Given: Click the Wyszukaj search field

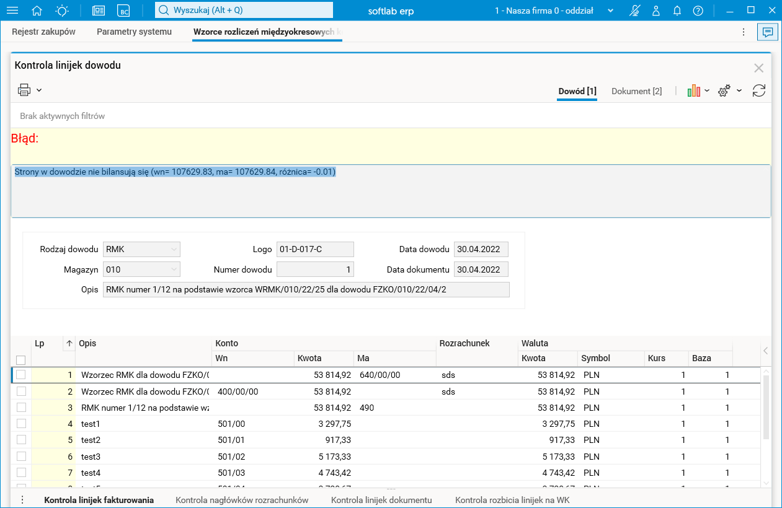Looking at the screenshot, I should click(244, 11).
